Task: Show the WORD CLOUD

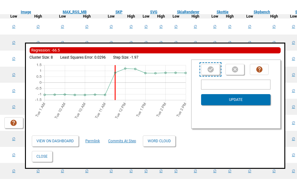Action: pyautogui.click(x=159, y=141)
